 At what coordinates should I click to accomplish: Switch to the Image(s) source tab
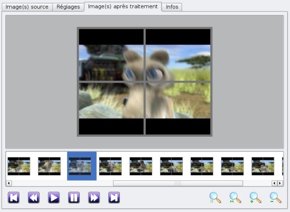point(27,7)
